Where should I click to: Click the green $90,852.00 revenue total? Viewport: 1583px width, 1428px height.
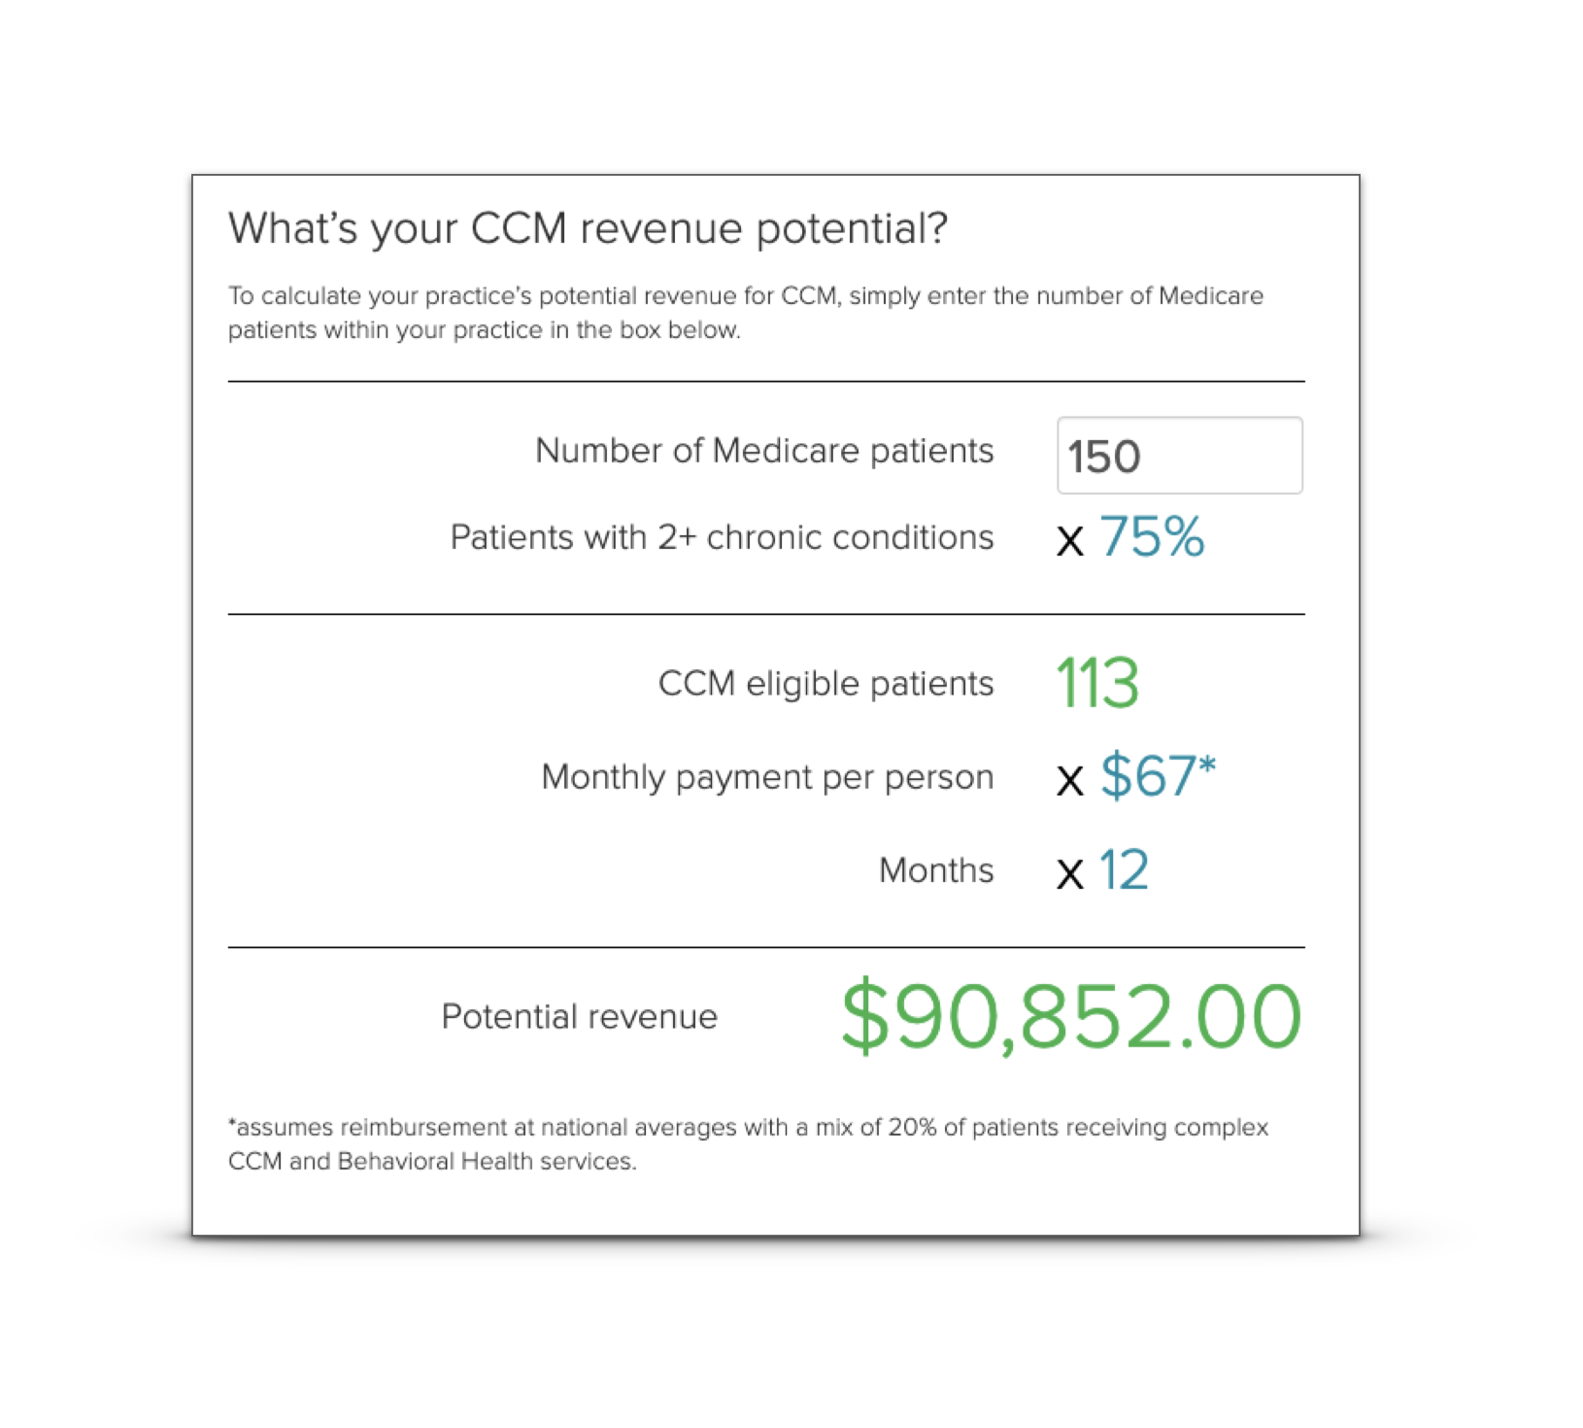pyautogui.click(x=1070, y=1017)
